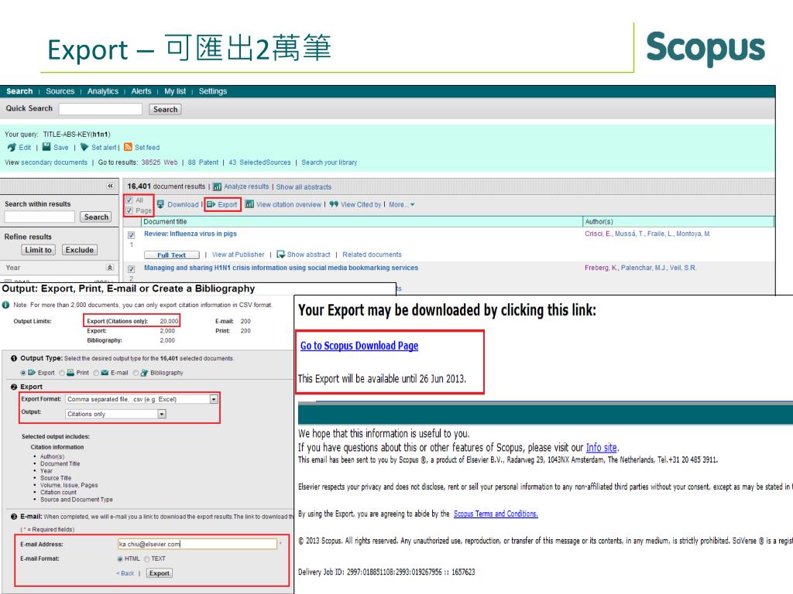
Task: Click the View citation overview icon
Action: click(x=249, y=204)
